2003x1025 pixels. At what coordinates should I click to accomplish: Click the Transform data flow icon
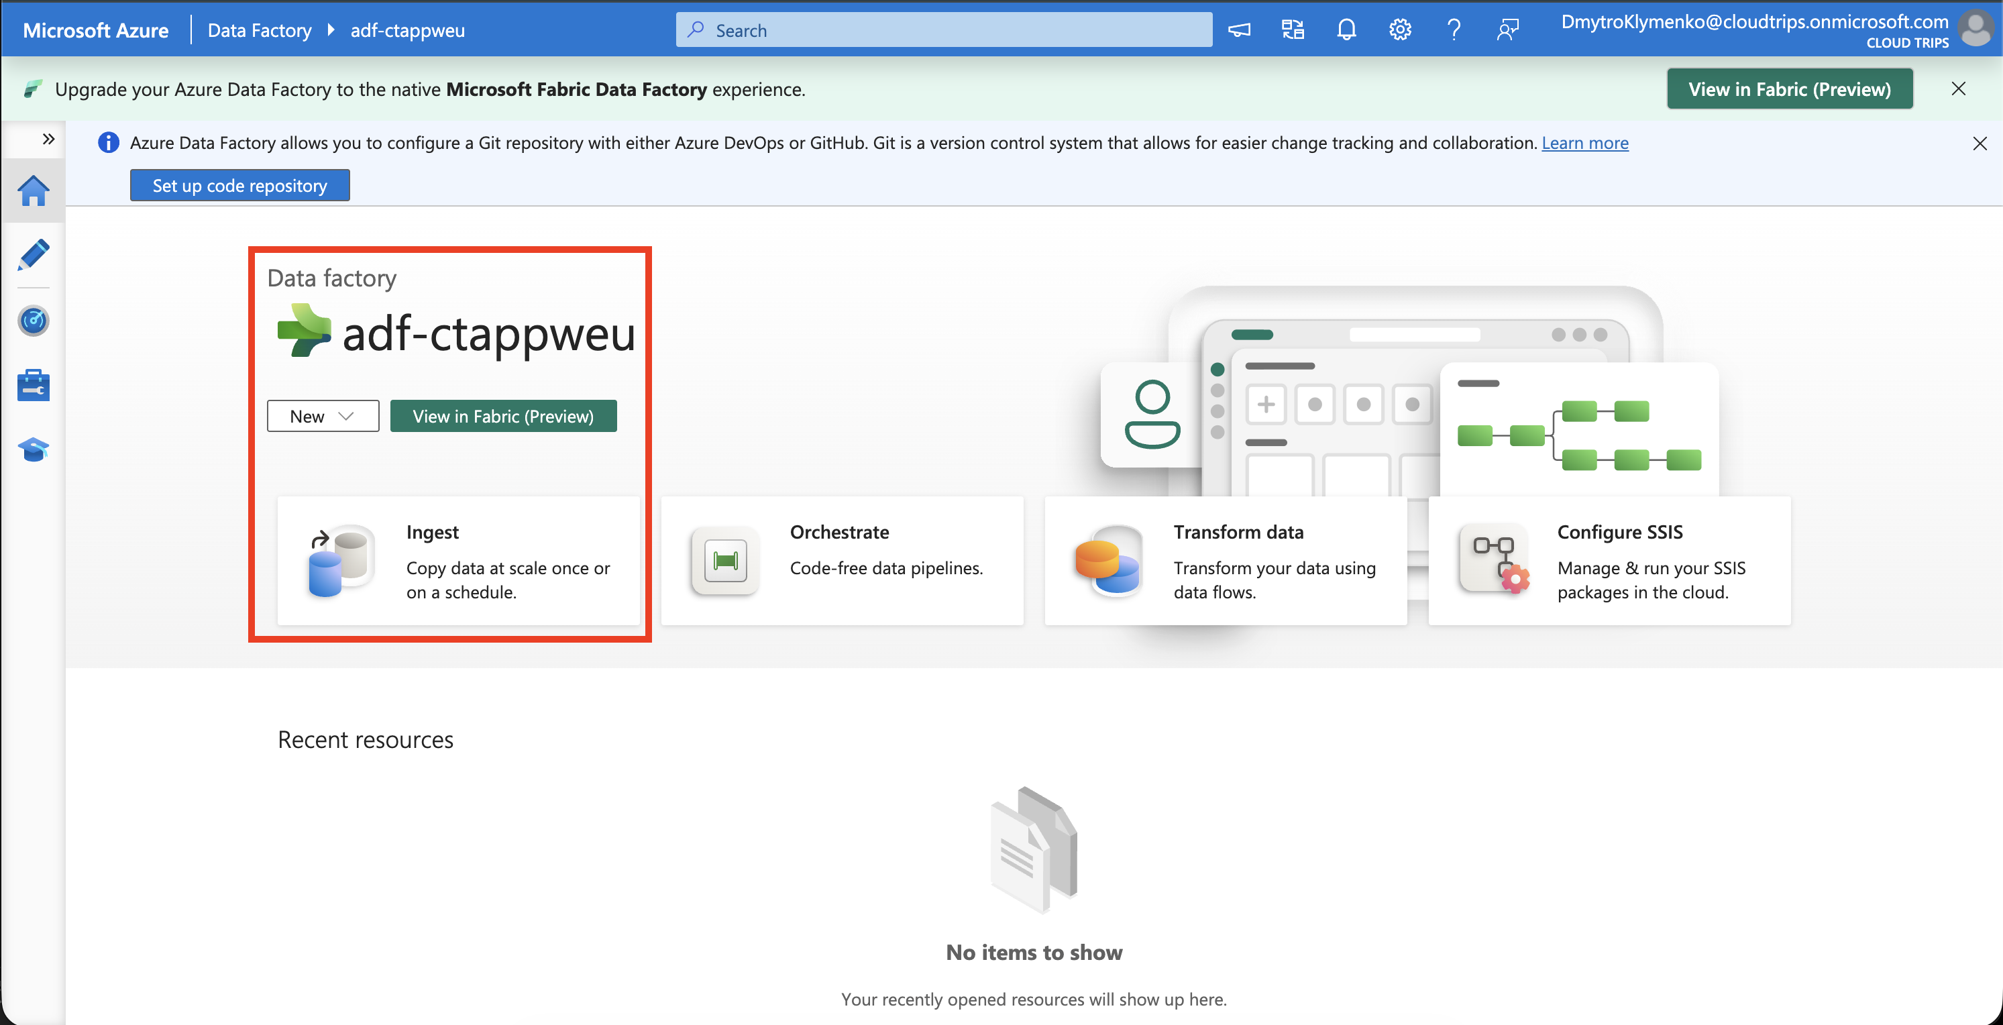tap(1108, 561)
